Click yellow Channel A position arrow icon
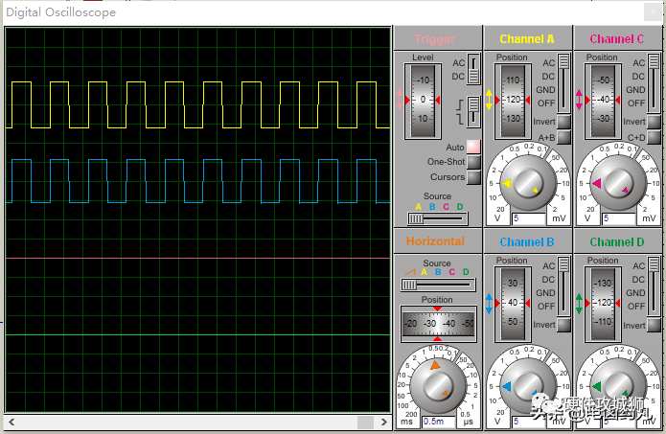The image size is (666, 434). point(489,100)
